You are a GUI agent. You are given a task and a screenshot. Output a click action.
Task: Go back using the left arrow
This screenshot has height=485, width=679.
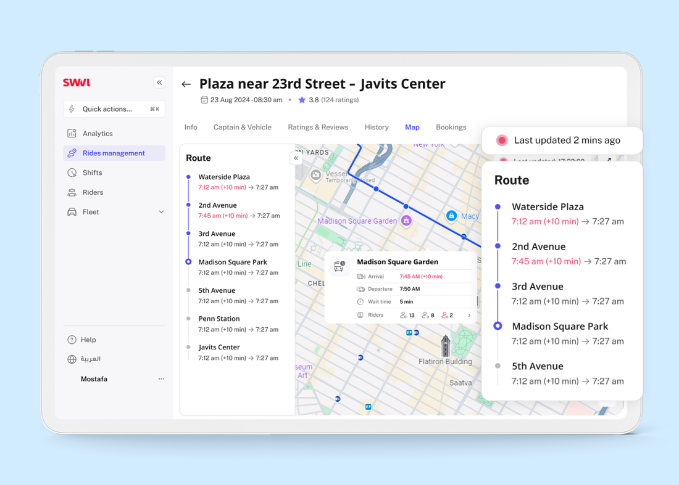click(186, 84)
